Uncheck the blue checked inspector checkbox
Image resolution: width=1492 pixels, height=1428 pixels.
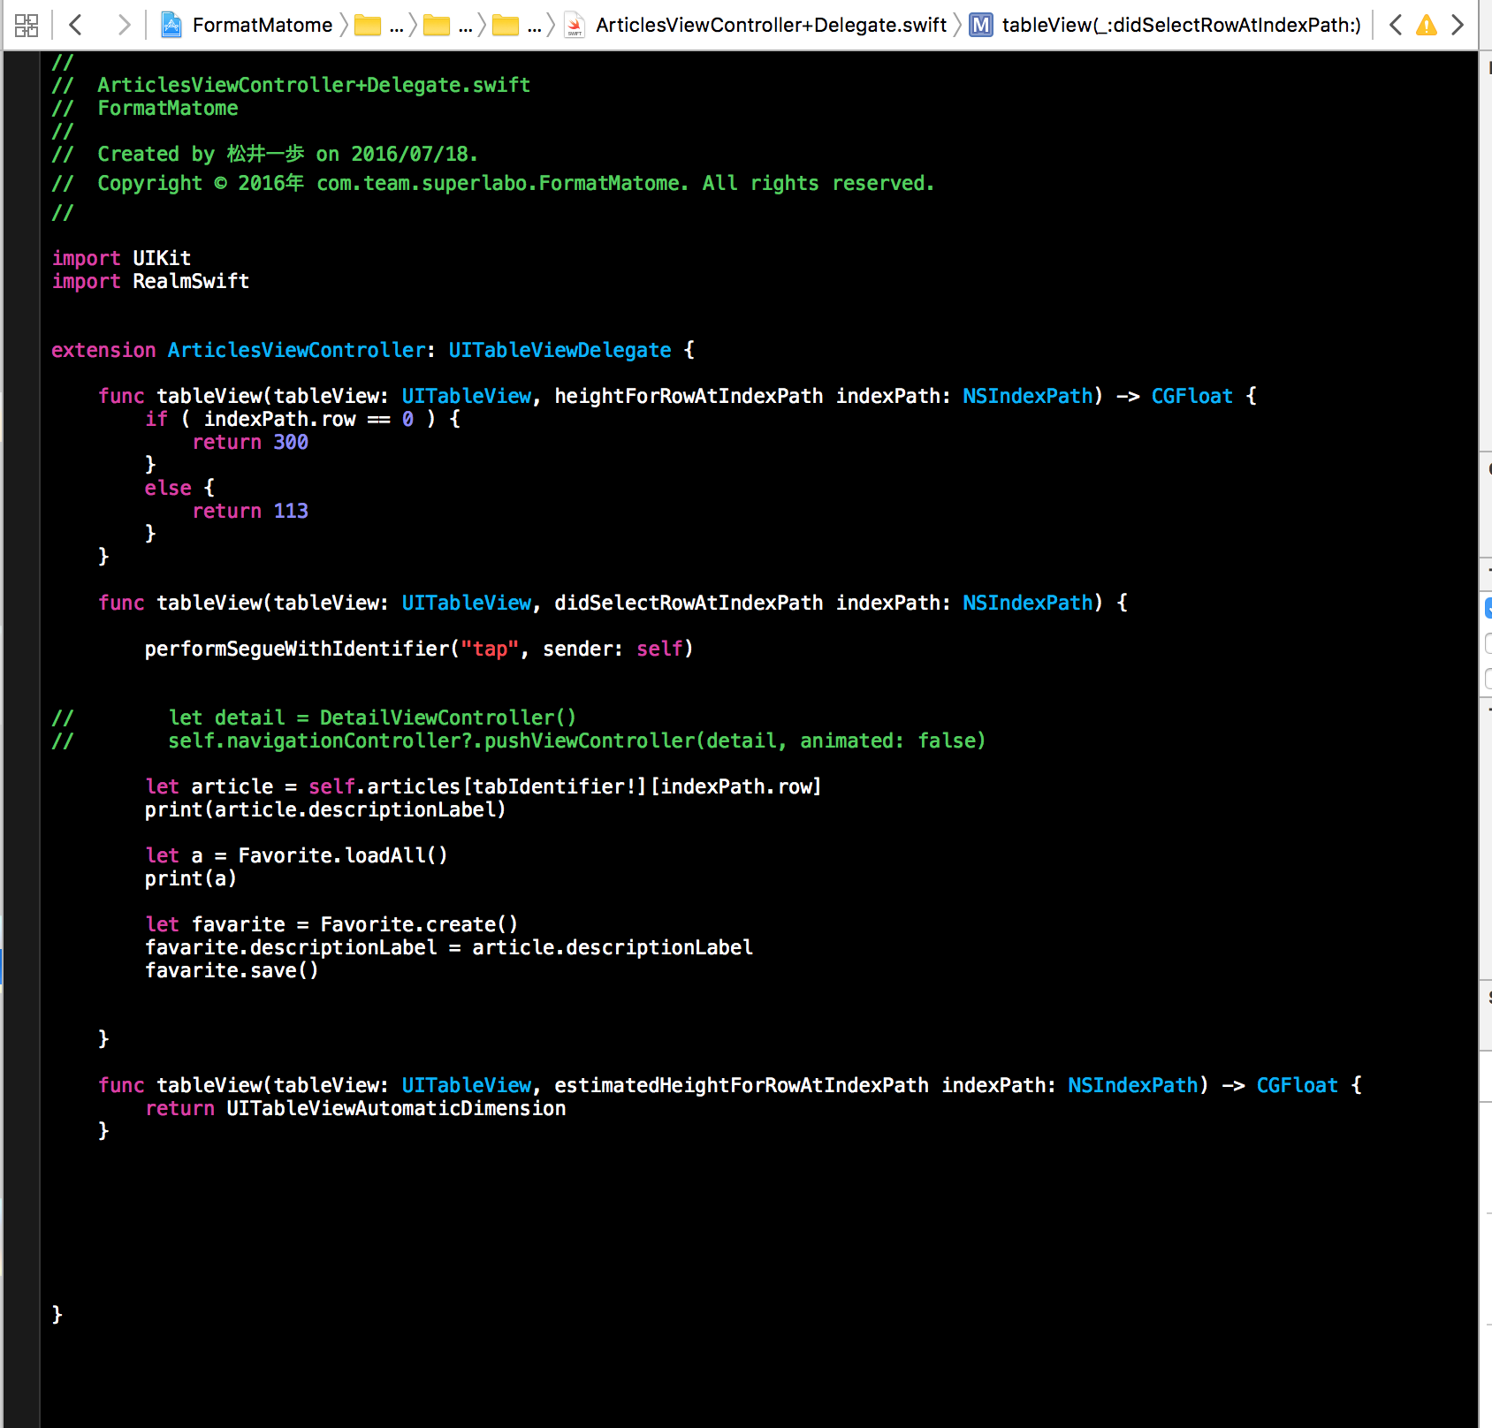[x=1488, y=608]
